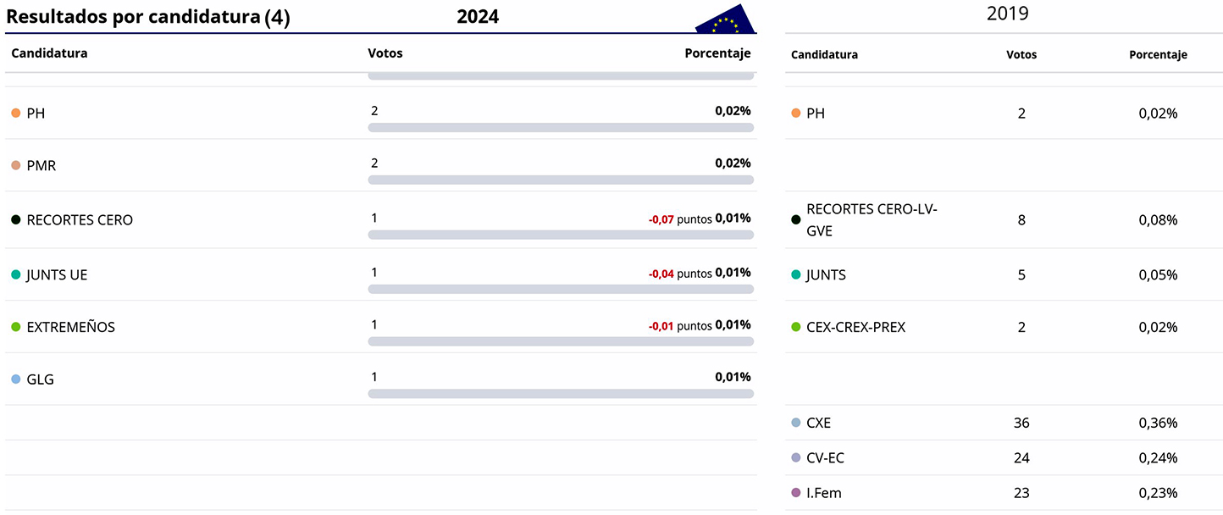This screenshot has width=1223, height=515.
Task: Click the 2024 year heading
Action: pos(478,17)
